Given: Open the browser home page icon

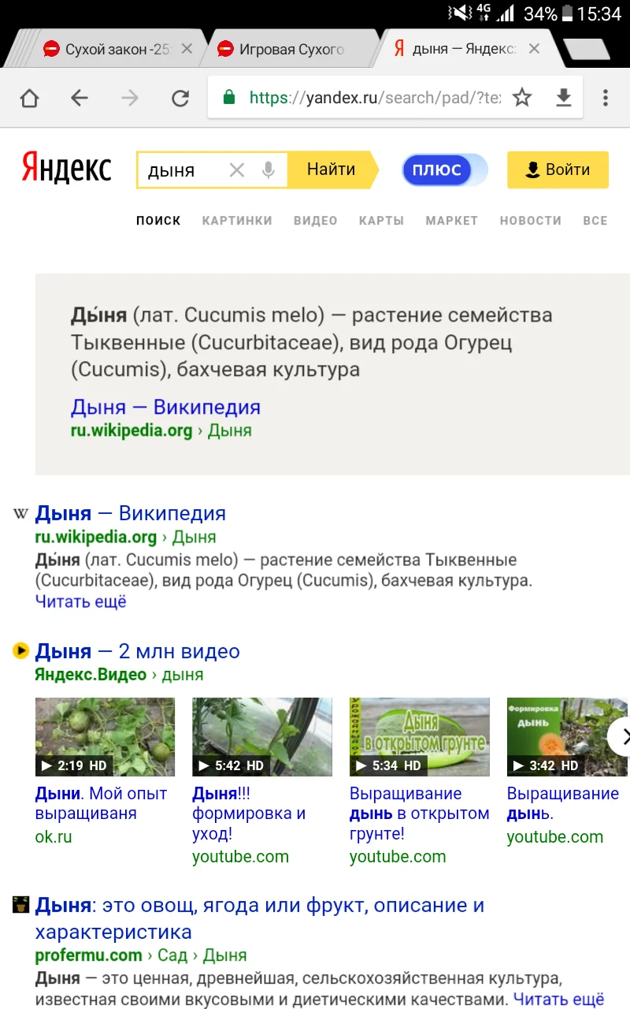Looking at the screenshot, I should (29, 98).
